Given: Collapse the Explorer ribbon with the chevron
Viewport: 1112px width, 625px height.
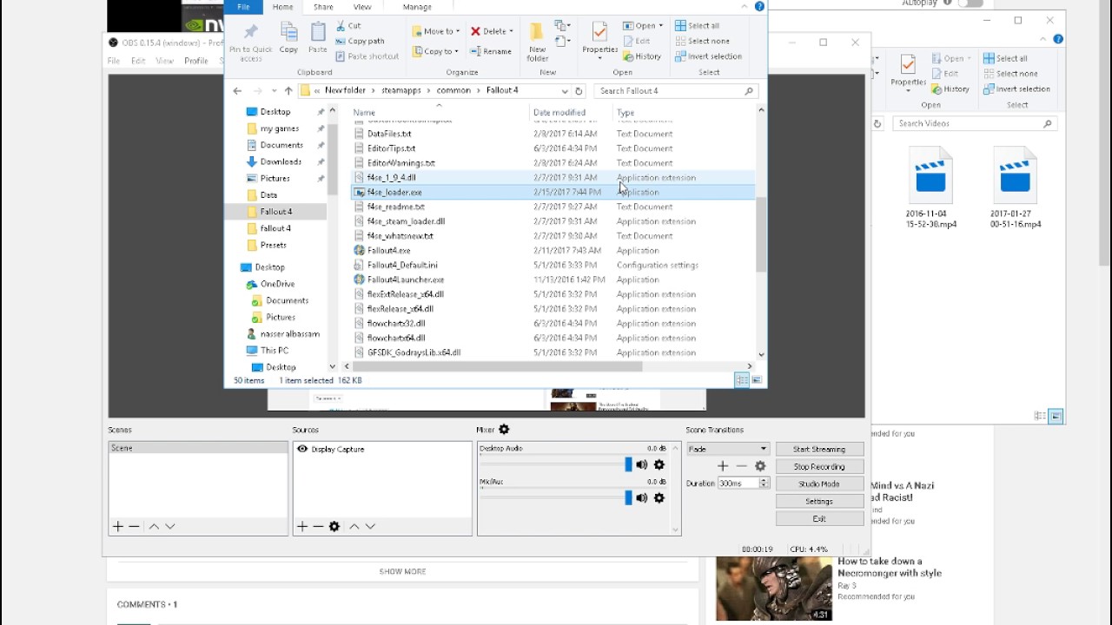Looking at the screenshot, I should click(x=745, y=7).
